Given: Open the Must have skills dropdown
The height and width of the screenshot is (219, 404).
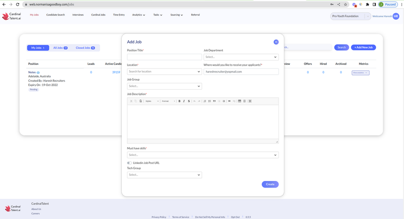Looking at the screenshot, I should click(x=202, y=155).
